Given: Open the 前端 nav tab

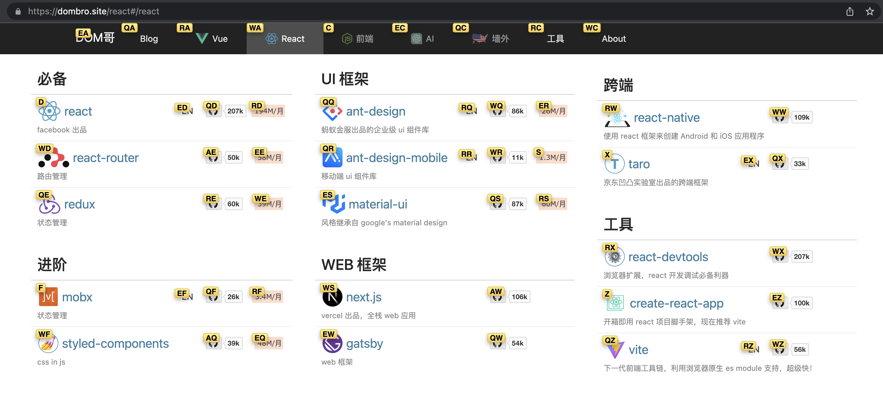Looking at the screenshot, I should 358,39.
